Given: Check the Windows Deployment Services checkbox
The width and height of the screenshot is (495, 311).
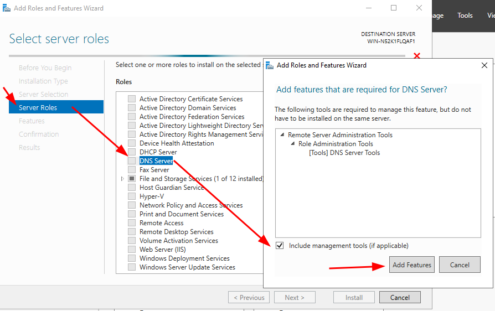Looking at the screenshot, I should [132, 258].
